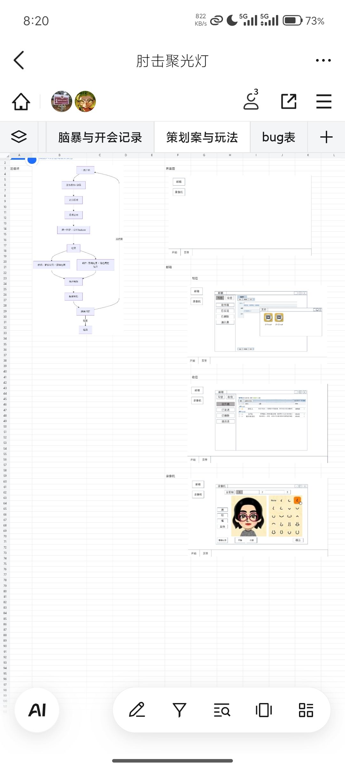Tap the share export icon
The width and height of the screenshot is (345, 768).
click(x=289, y=101)
